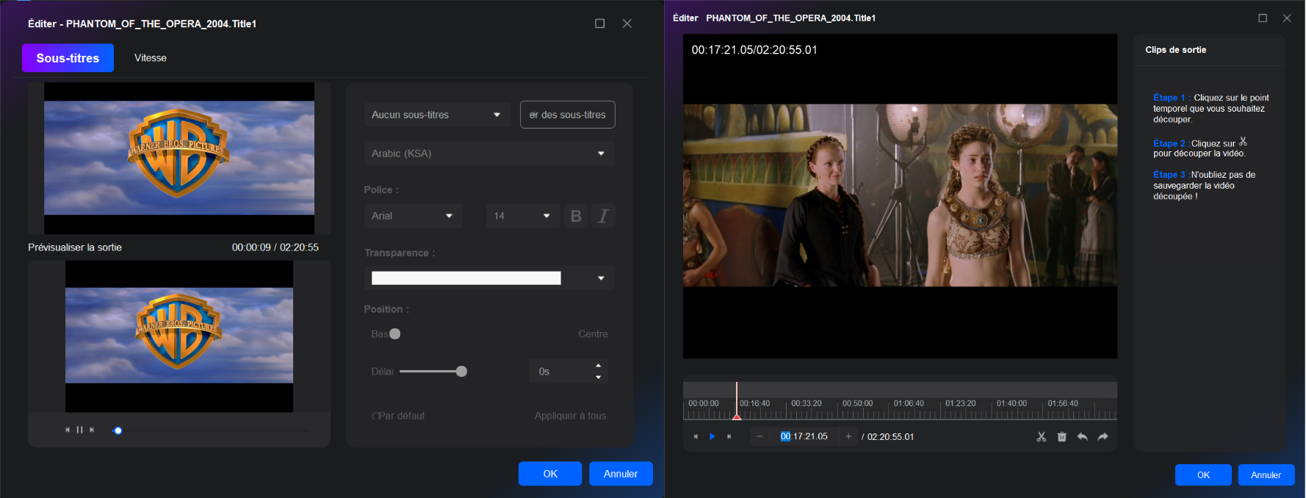The image size is (1306, 498).
Task: Click the Clips de sortie heading
Action: 1175,50
